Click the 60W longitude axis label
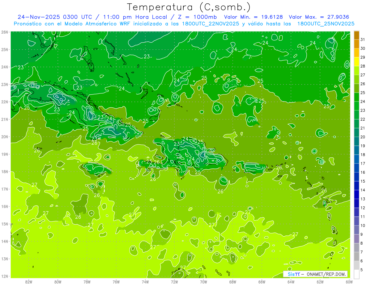This screenshot has height=286, width=371. (x=349, y=282)
